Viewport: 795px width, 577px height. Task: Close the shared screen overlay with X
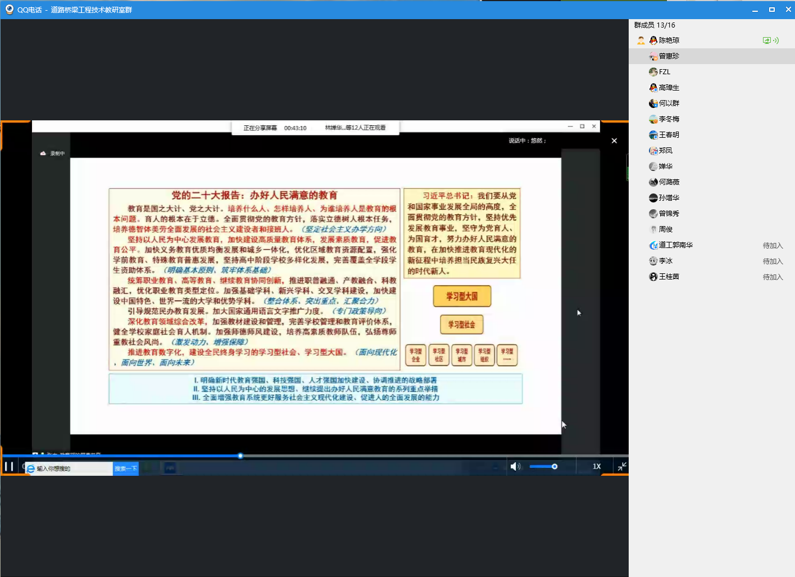[x=614, y=141]
